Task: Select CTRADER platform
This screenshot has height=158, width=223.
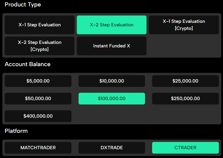Action: click(185, 148)
